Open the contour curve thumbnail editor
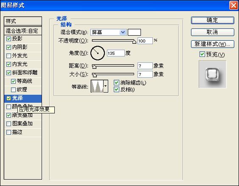 97,86
